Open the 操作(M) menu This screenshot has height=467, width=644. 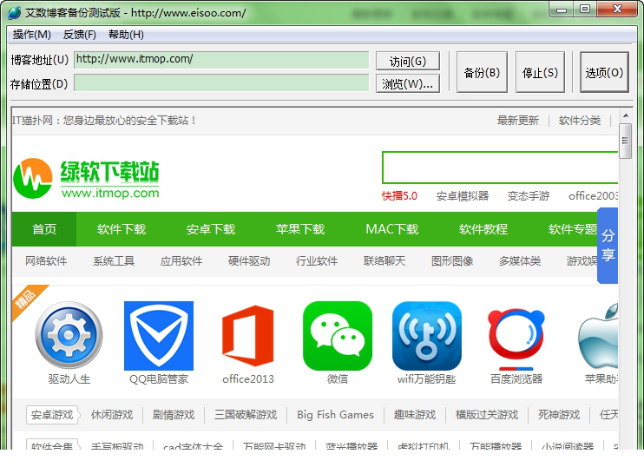click(31, 35)
